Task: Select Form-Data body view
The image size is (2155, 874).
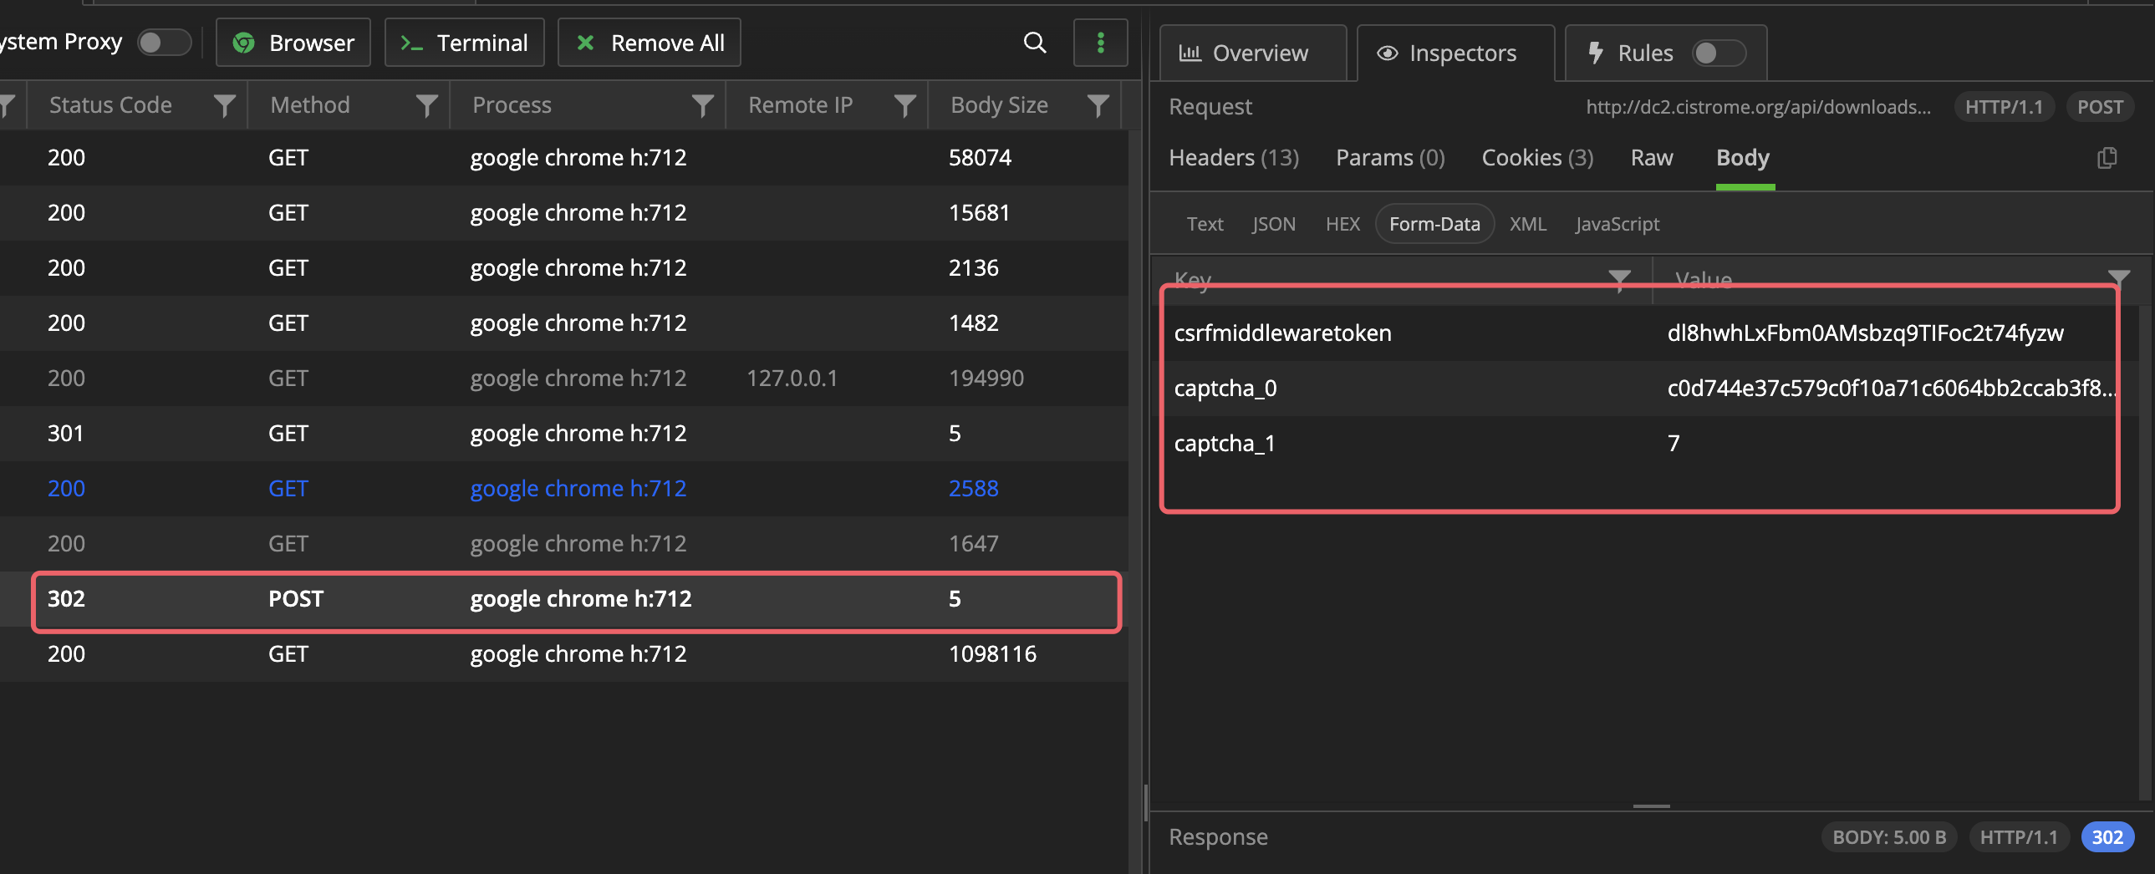Action: coord(1434,224)
